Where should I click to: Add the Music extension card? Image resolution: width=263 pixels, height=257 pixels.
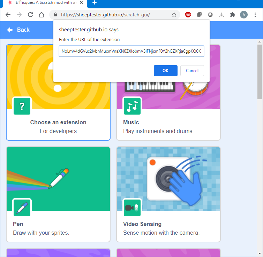tap(168, 92)
